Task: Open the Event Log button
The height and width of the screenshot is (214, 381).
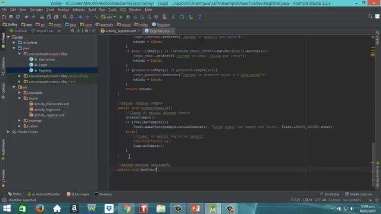Action: (329, 194)
